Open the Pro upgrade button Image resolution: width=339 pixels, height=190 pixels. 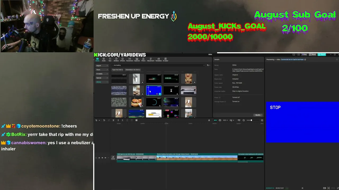(305, 55)
